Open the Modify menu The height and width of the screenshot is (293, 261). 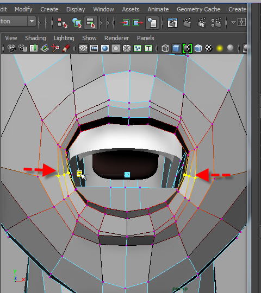click(23, 9)
